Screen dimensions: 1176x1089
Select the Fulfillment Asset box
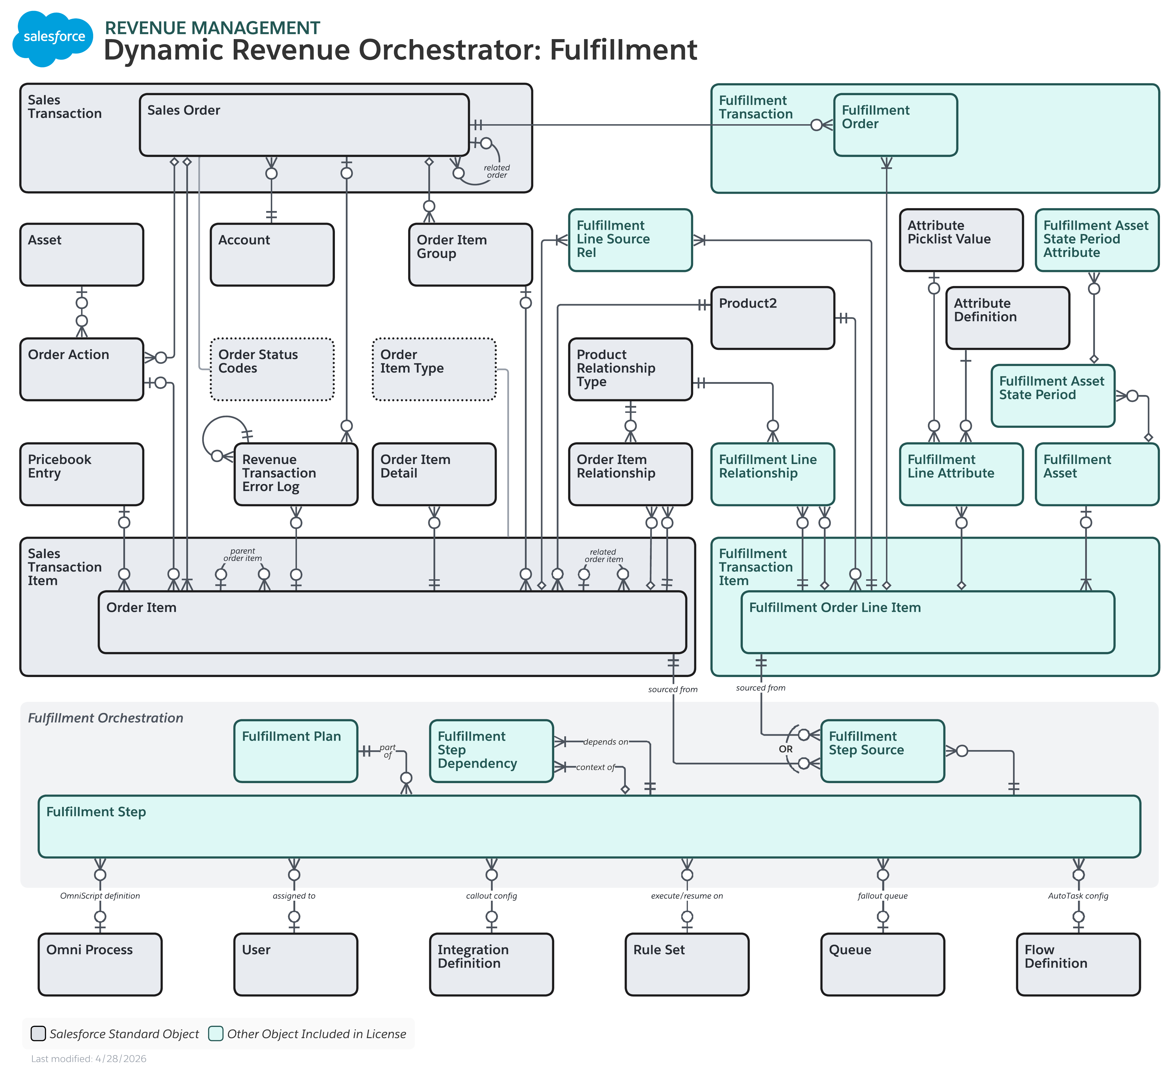[1097, 474]
